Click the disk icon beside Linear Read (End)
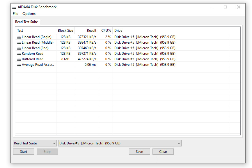Screen dimensions: 252x168 click(19, 48)
